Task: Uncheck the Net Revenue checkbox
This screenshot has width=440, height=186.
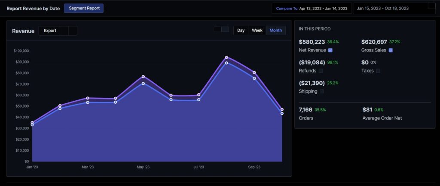Action: tap(330, 50)
